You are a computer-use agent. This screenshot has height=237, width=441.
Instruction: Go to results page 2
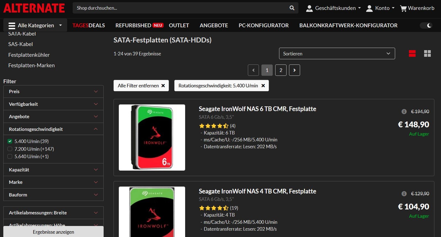[281, 70]
